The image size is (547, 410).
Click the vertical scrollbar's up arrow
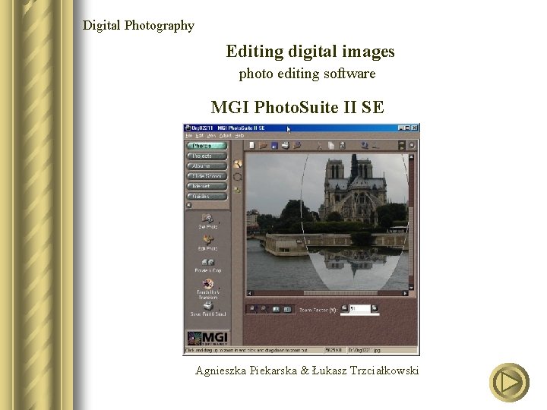click(x=411, y=157)
